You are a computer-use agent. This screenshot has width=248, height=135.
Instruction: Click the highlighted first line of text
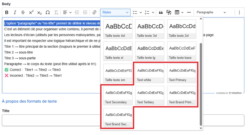coord(52,23)
